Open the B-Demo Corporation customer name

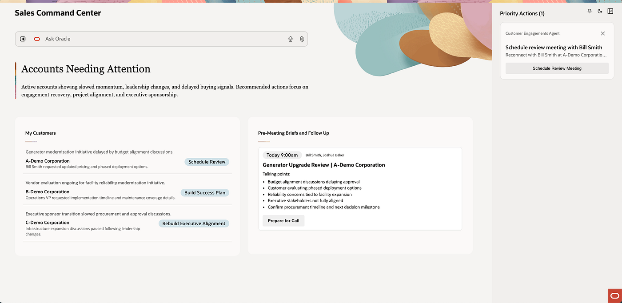point(48,192)
